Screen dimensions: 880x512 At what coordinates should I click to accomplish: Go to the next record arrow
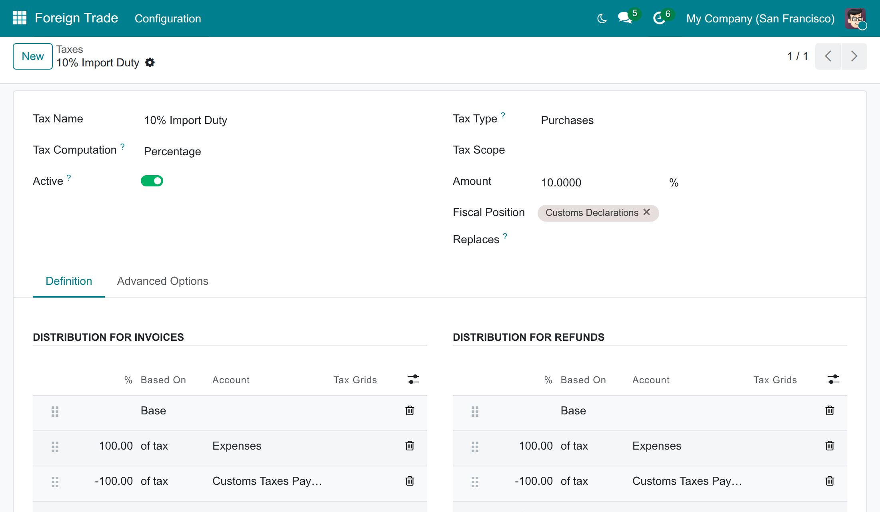(854, 56)
